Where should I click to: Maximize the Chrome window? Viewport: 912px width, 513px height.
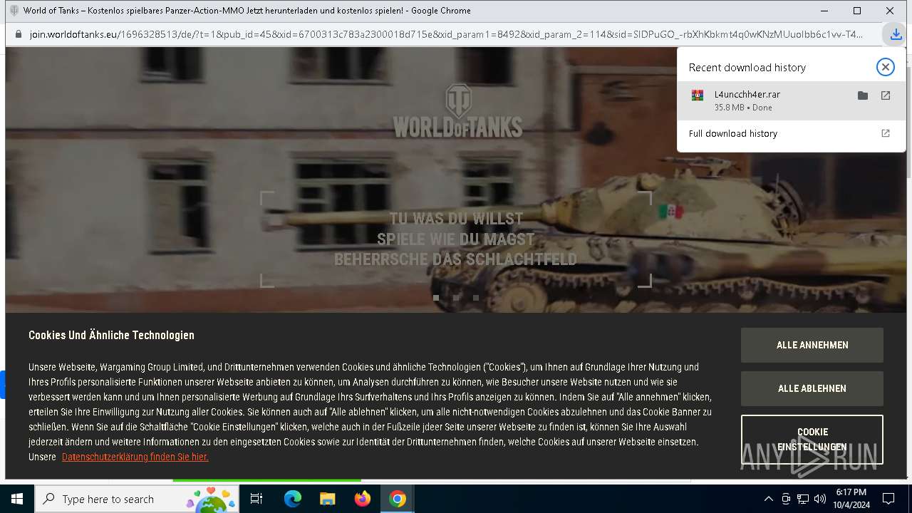tap(857, 11)
